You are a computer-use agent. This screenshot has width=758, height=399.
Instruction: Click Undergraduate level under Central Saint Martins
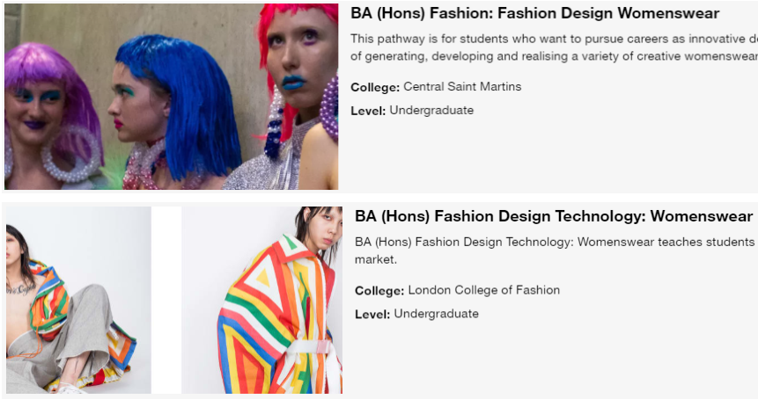coord(431,111)
